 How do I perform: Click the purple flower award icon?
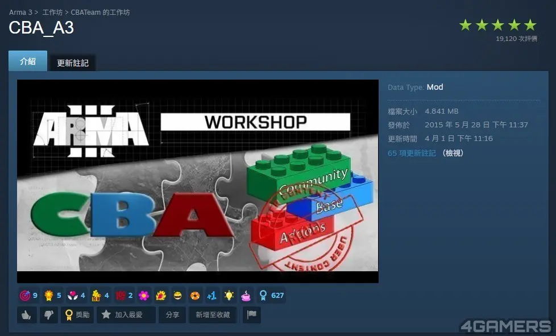144,295
